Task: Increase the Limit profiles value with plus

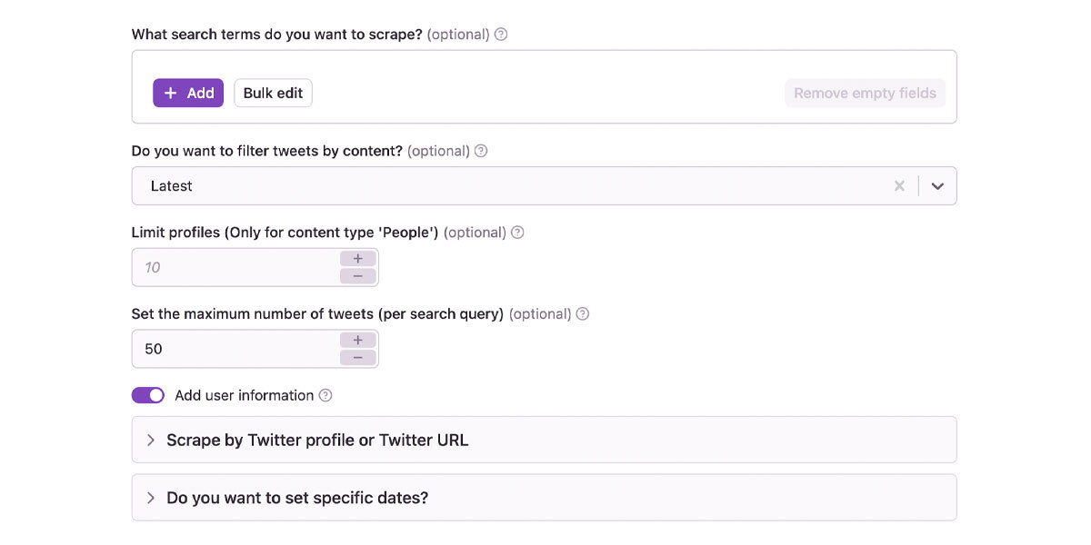Action: 358,259
